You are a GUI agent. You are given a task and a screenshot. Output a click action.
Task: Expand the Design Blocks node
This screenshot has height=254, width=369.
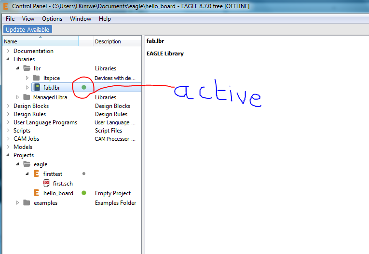click(8, 106)
